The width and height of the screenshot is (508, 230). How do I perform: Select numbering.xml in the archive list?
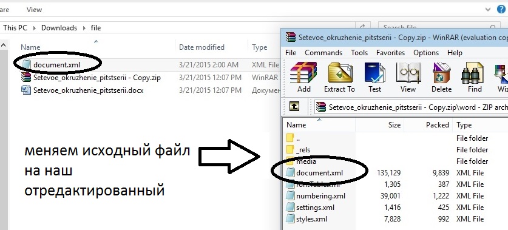(320, 196)
